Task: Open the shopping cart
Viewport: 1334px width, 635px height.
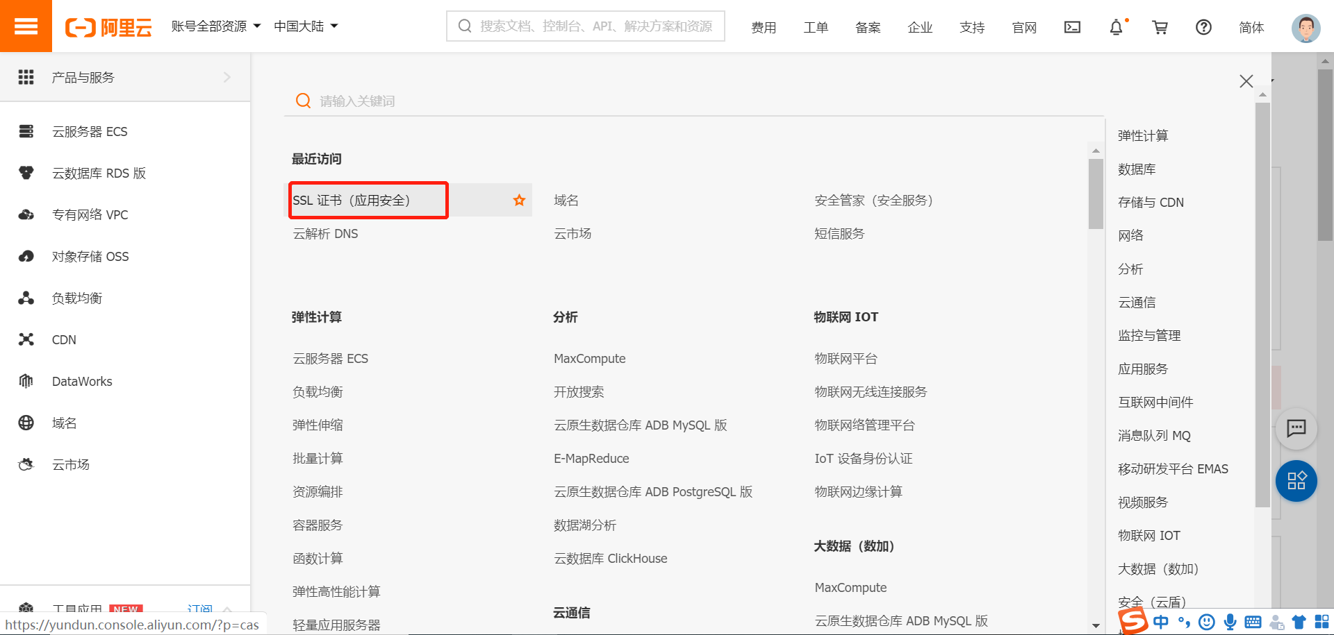Action: tap(1160, 27)
